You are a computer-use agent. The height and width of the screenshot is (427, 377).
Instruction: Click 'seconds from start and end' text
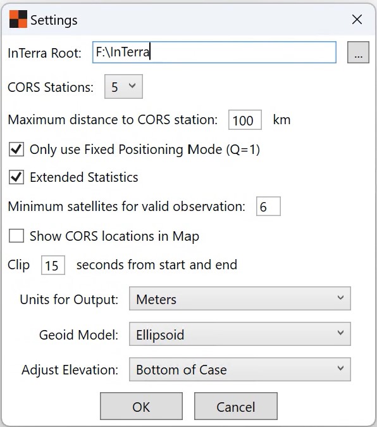point(157,265)
